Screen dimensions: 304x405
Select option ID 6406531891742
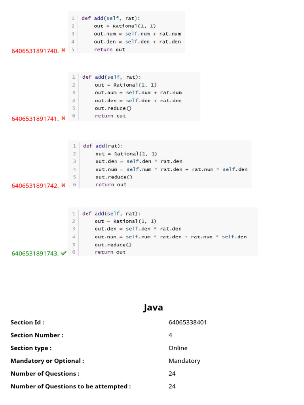click(x=35, y=186)
